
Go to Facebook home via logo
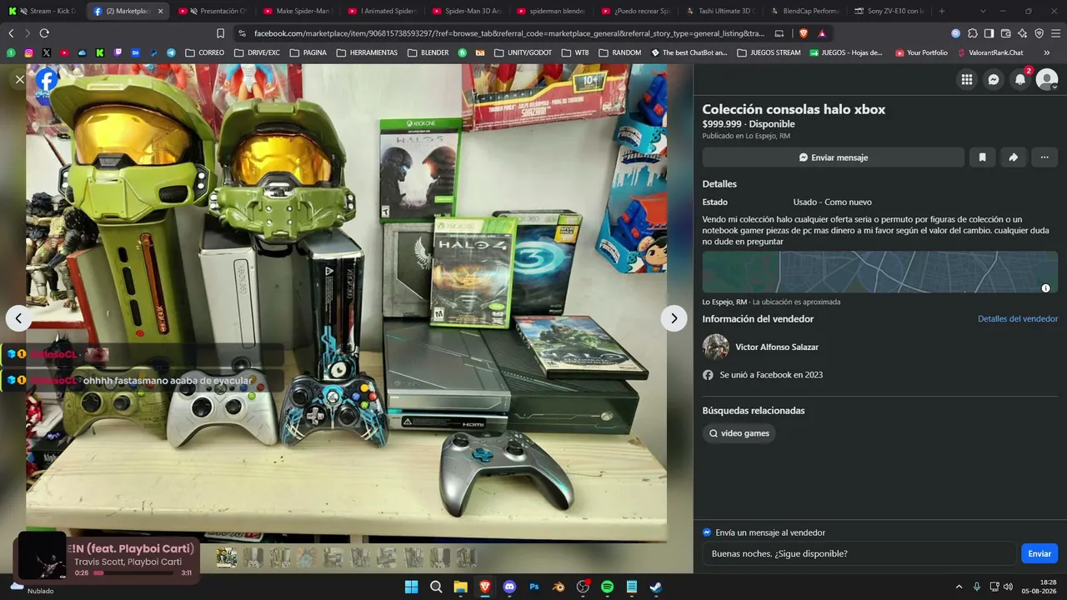click(47, 80)
